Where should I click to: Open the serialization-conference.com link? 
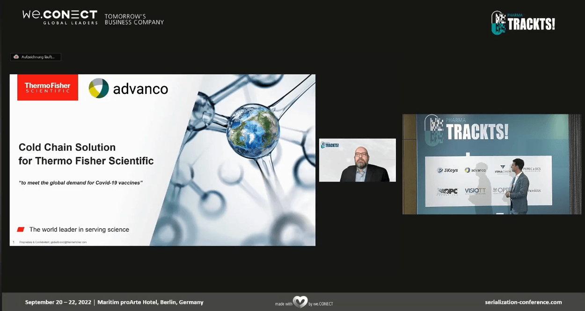click(523, 302)
